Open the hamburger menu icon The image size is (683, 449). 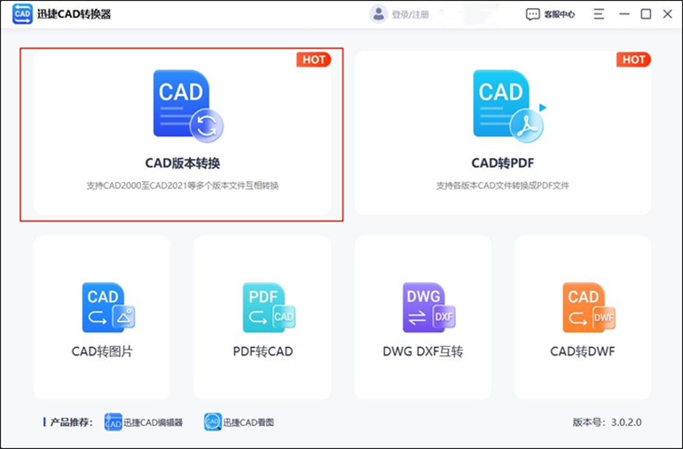[599, 14]
